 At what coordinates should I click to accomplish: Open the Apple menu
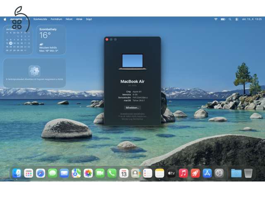pyautogui.click(x=5, y=19)
